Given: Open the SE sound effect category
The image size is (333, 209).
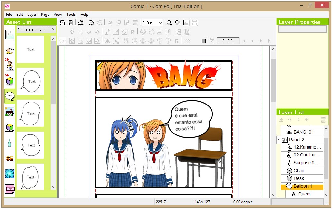Looking at the screenshot, I should pyautogui.click(x=9, y=158).
